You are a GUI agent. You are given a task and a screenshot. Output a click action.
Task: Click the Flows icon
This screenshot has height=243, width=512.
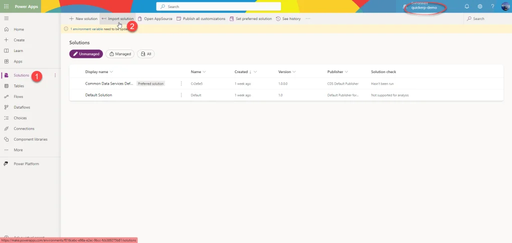click(x=6, y=96)
